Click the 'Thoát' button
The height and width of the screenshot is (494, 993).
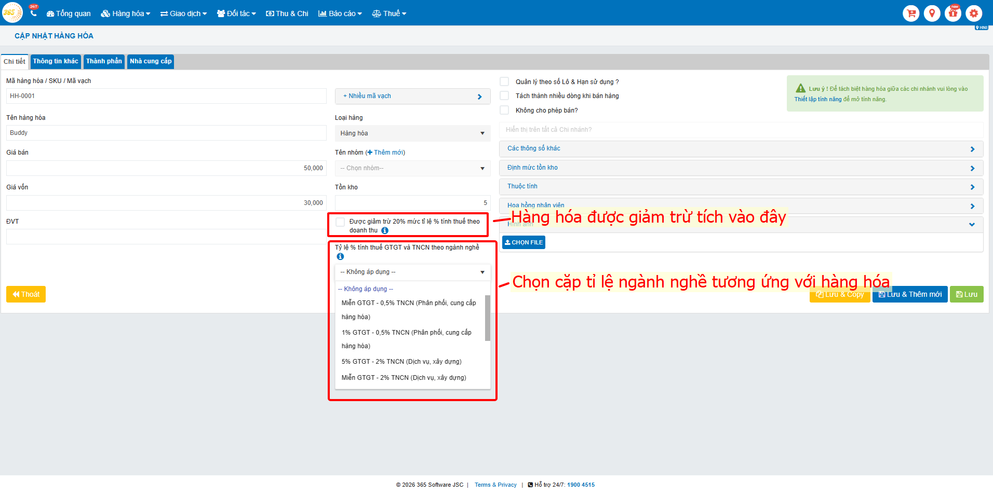26,294
